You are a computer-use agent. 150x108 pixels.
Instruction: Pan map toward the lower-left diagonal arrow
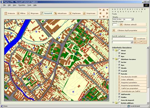click(100, 17)
